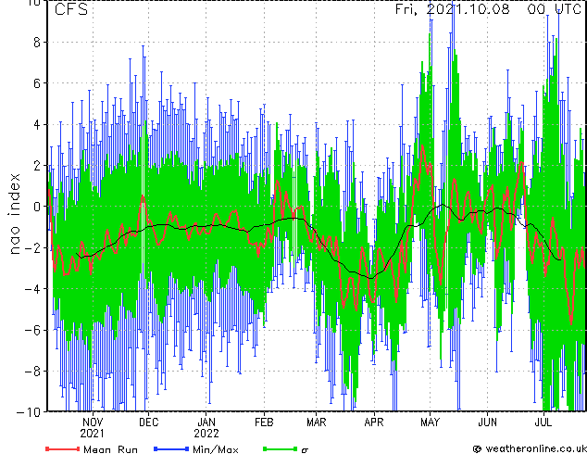This screenshot has width=587, height=454.
Task: Click the y-axis value 0
Action: pos(37,207)
